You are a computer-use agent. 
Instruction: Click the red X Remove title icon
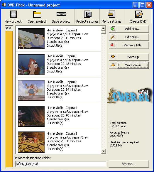click(113, 45)
